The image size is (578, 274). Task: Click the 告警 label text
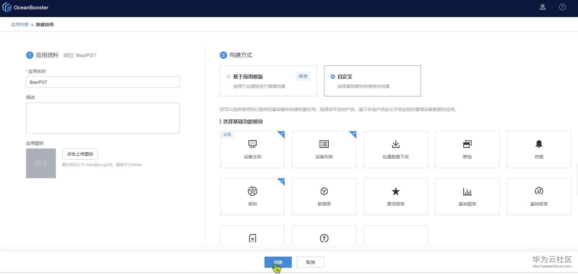pos(539,157)
